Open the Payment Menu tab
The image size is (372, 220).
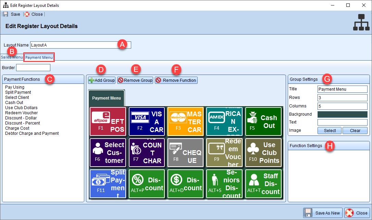pos(39,57)
